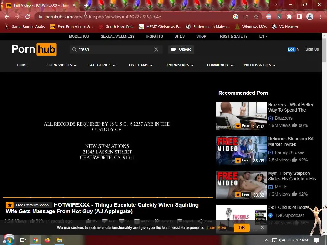Dismiss the cookie banner with the X
327x245 pixels.
262,227
